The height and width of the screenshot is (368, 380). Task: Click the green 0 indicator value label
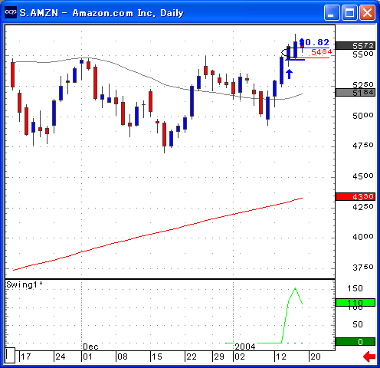[355, 342]
